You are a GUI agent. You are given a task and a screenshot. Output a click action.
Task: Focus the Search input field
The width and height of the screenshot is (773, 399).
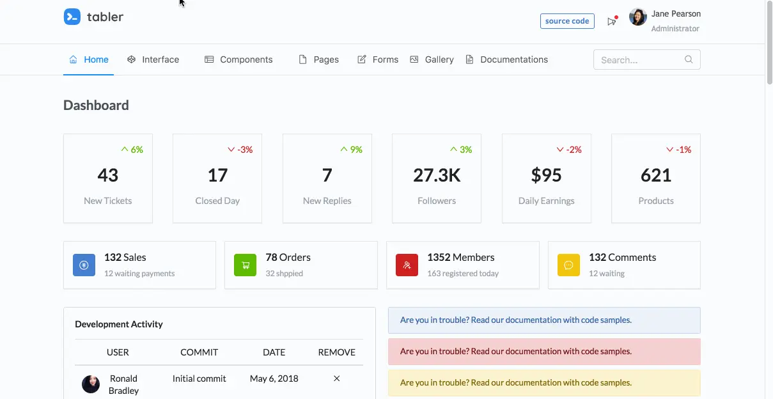click(646, 59)
